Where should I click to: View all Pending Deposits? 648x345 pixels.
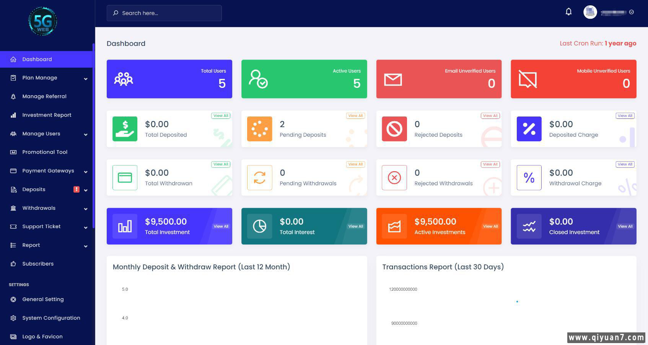coord(355,116)
